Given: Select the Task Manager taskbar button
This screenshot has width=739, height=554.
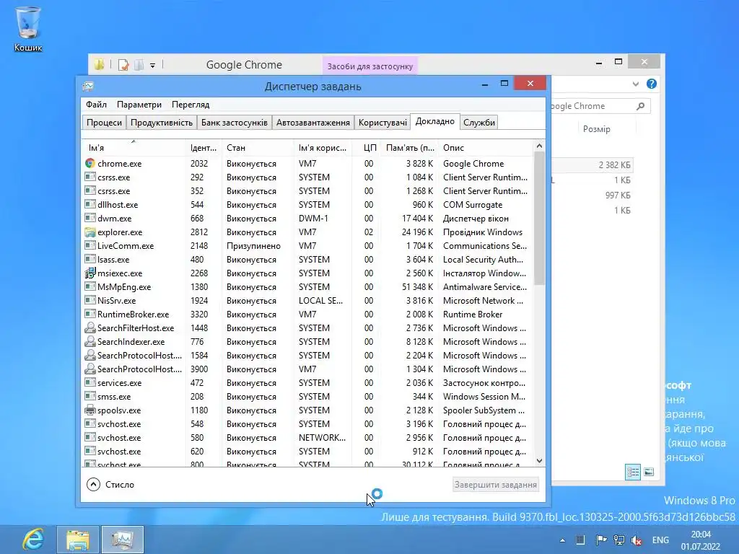Looking at the screenshot, I should pyautogui.click(x=123, y=540).
